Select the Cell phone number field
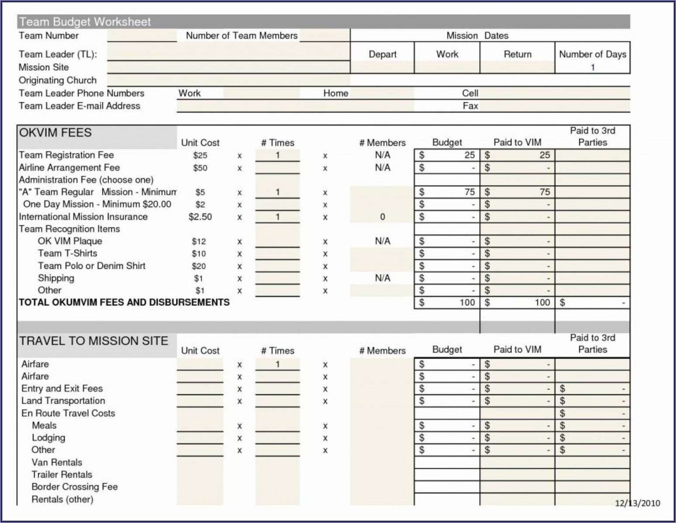The image size is (676, 523). (554, 93)
